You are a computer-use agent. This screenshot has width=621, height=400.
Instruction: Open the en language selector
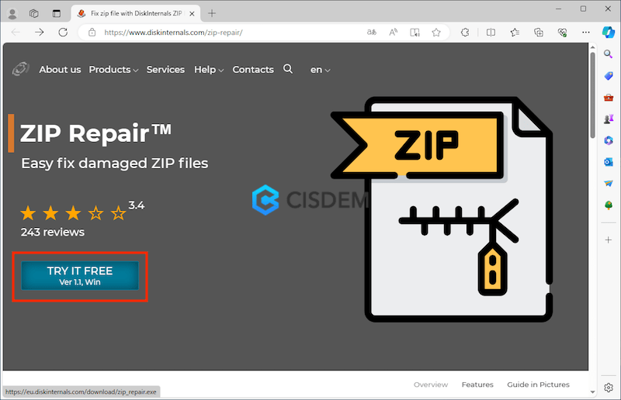click(x=320, y=70)
